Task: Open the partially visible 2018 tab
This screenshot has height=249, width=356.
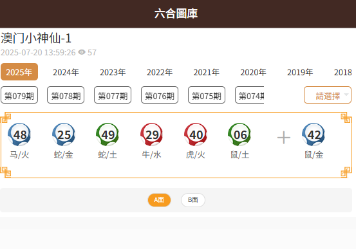Action: [343, 72]
